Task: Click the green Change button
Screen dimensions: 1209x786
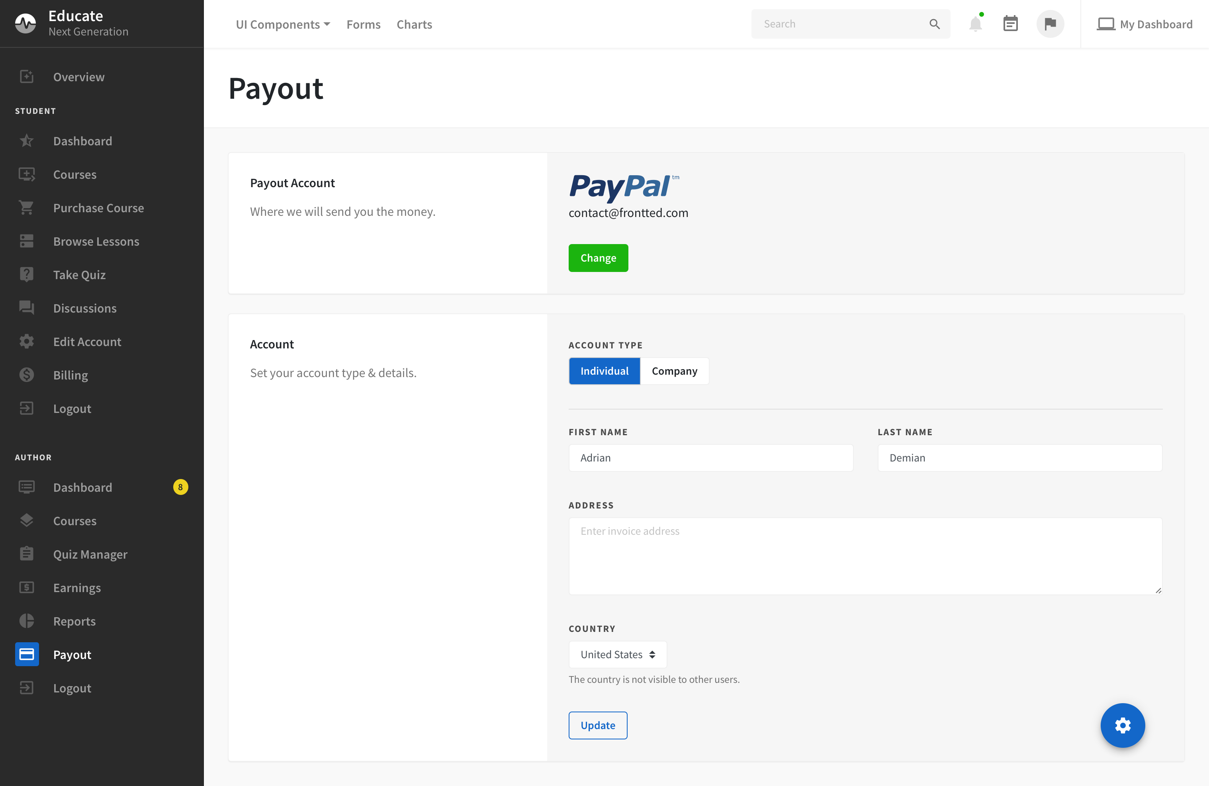Action: coord(598,258)
